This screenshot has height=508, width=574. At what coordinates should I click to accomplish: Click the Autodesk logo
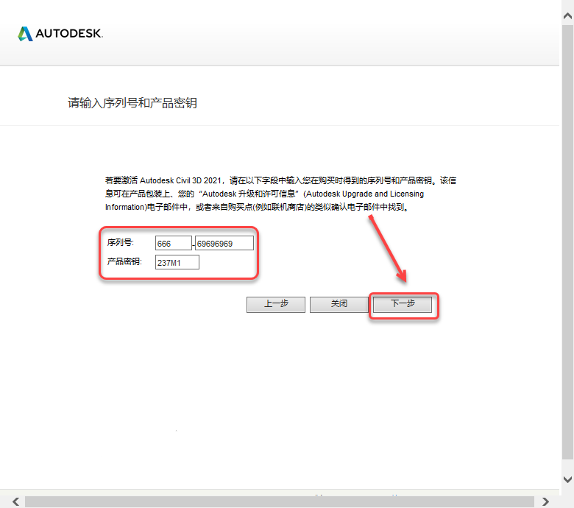point(60,34)
